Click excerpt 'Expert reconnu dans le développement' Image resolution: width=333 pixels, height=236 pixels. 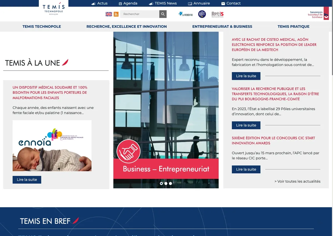[273, 62]
